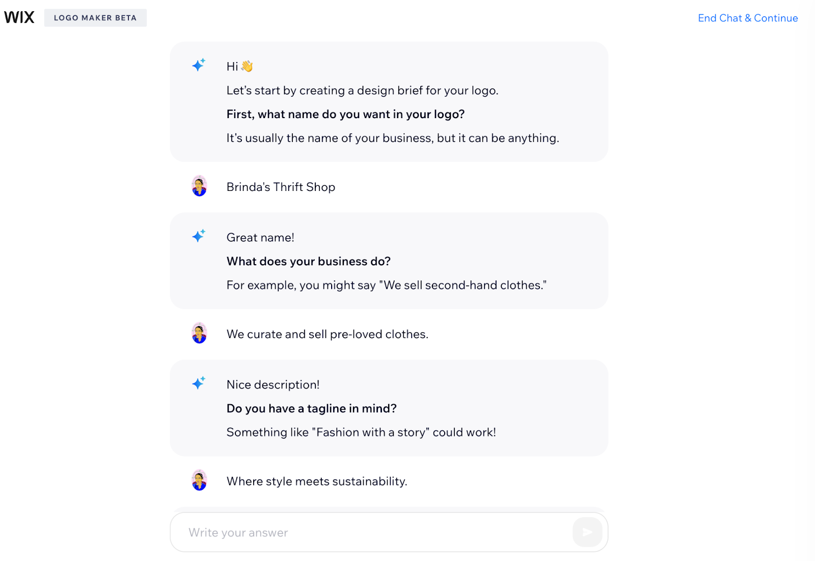
Task: Click the "Let's start by creating a design brief" line
Action: coord(362,91)
